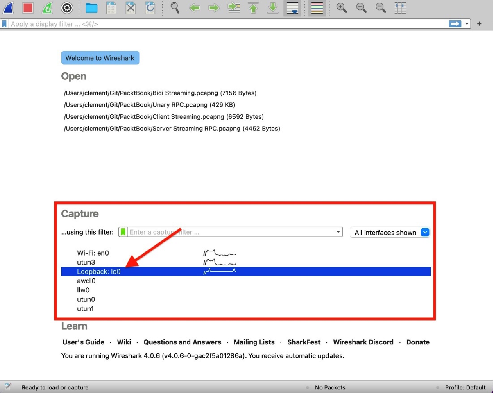The width and height of the screenshot is (493, 393).
Task: Save this capture file icon
Action: (111, 8)
